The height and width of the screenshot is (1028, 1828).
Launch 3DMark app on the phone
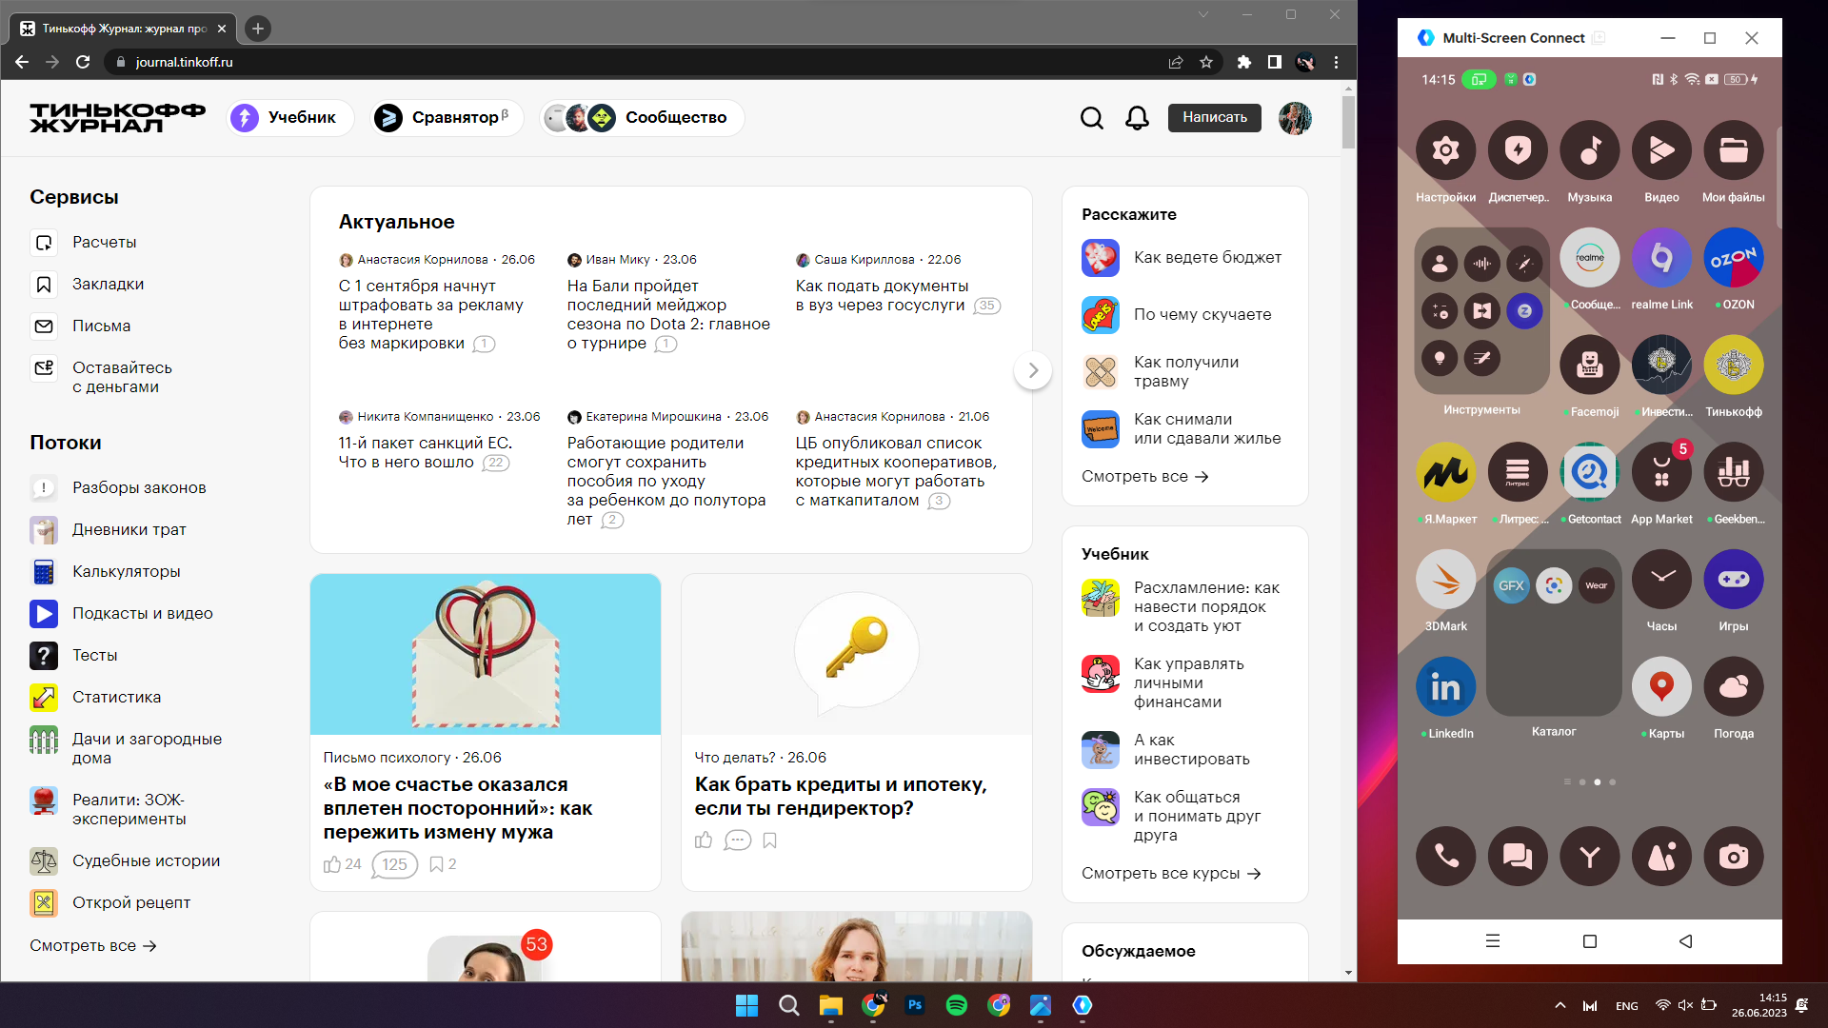tap(1445, 579)
